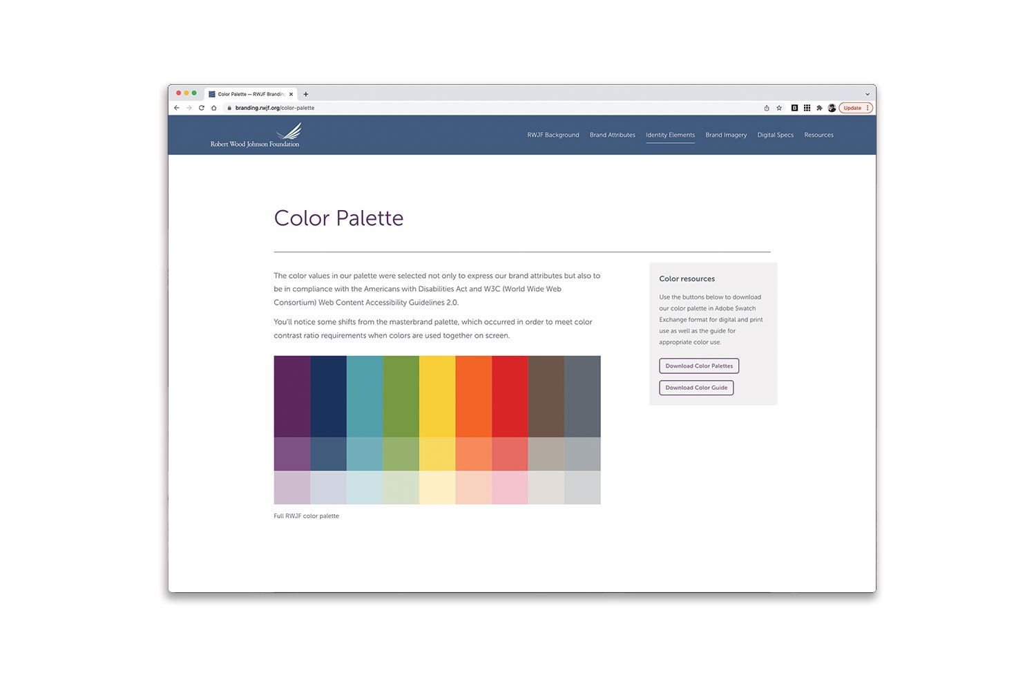1036x691 pixels.
Task: Open the B extension icon
Action: coord(794,108)
